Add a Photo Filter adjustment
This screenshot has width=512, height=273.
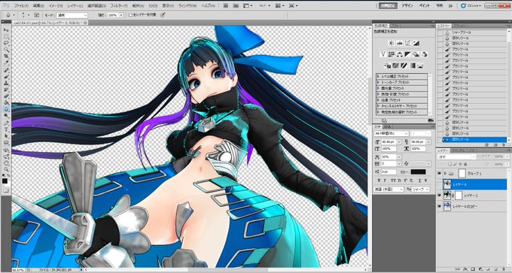[416, 54]
